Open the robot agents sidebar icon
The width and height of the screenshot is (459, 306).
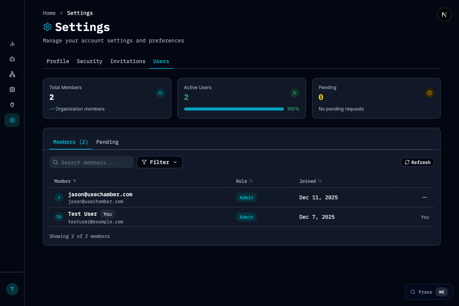[x=12, y=59]
